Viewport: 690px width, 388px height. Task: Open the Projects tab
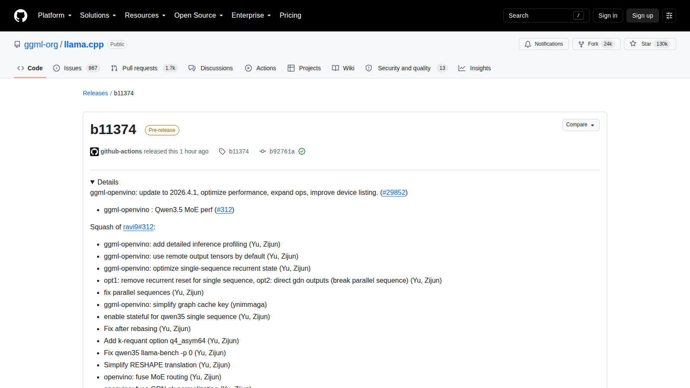coord(304,68)
